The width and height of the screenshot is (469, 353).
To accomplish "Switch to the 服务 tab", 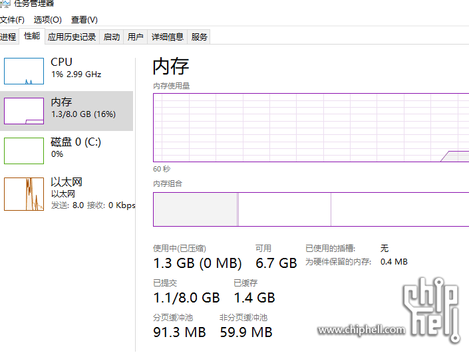I will [199, 37].
